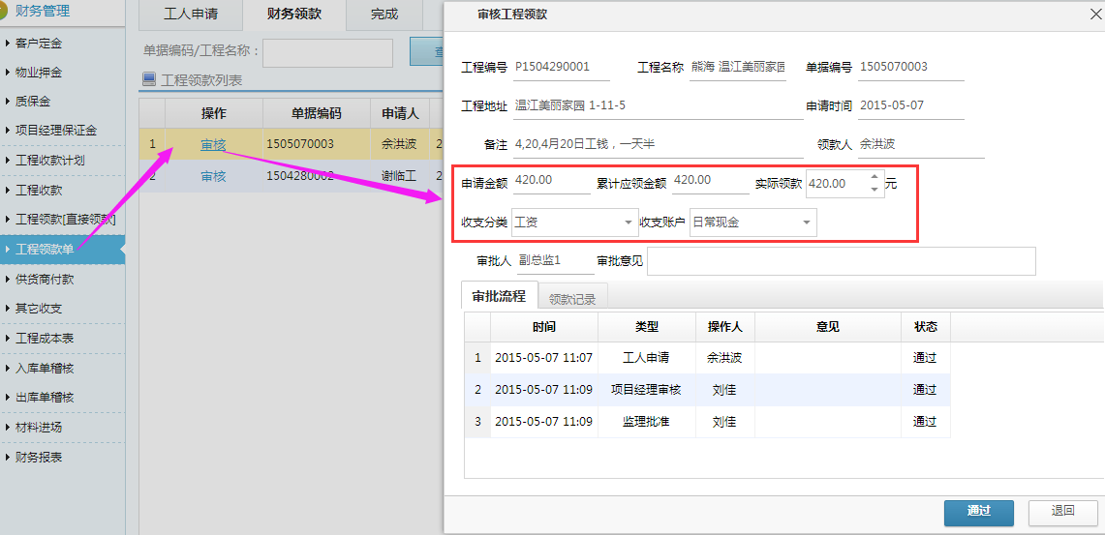Click the 单据编码/工程名称 search field
The width and height of the screenshot is (1105, 535).
coord(327,52)
